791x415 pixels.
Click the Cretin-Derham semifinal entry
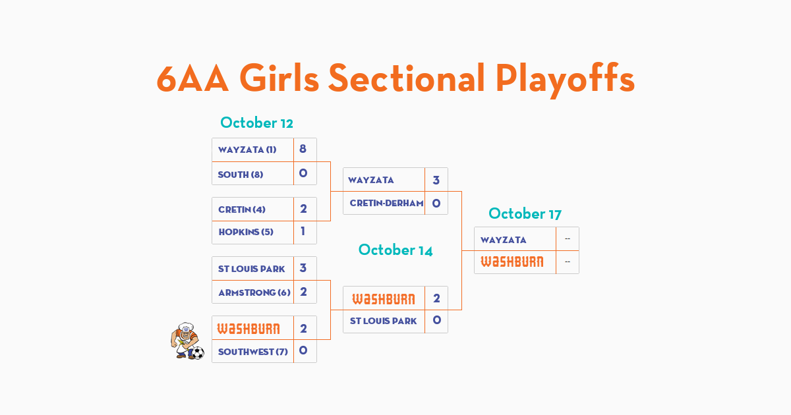pos(384,203)
